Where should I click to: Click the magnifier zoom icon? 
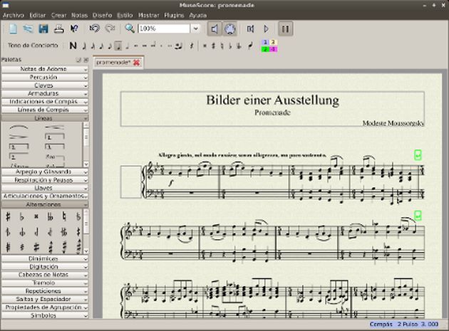click(130, 28)
